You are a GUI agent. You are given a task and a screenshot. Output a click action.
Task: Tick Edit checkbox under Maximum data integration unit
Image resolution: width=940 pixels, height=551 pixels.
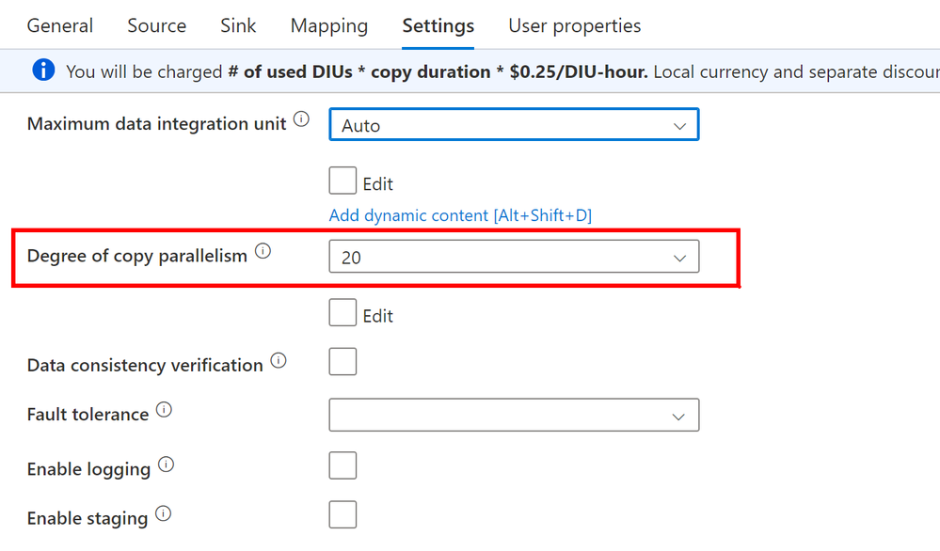point(343,181)
